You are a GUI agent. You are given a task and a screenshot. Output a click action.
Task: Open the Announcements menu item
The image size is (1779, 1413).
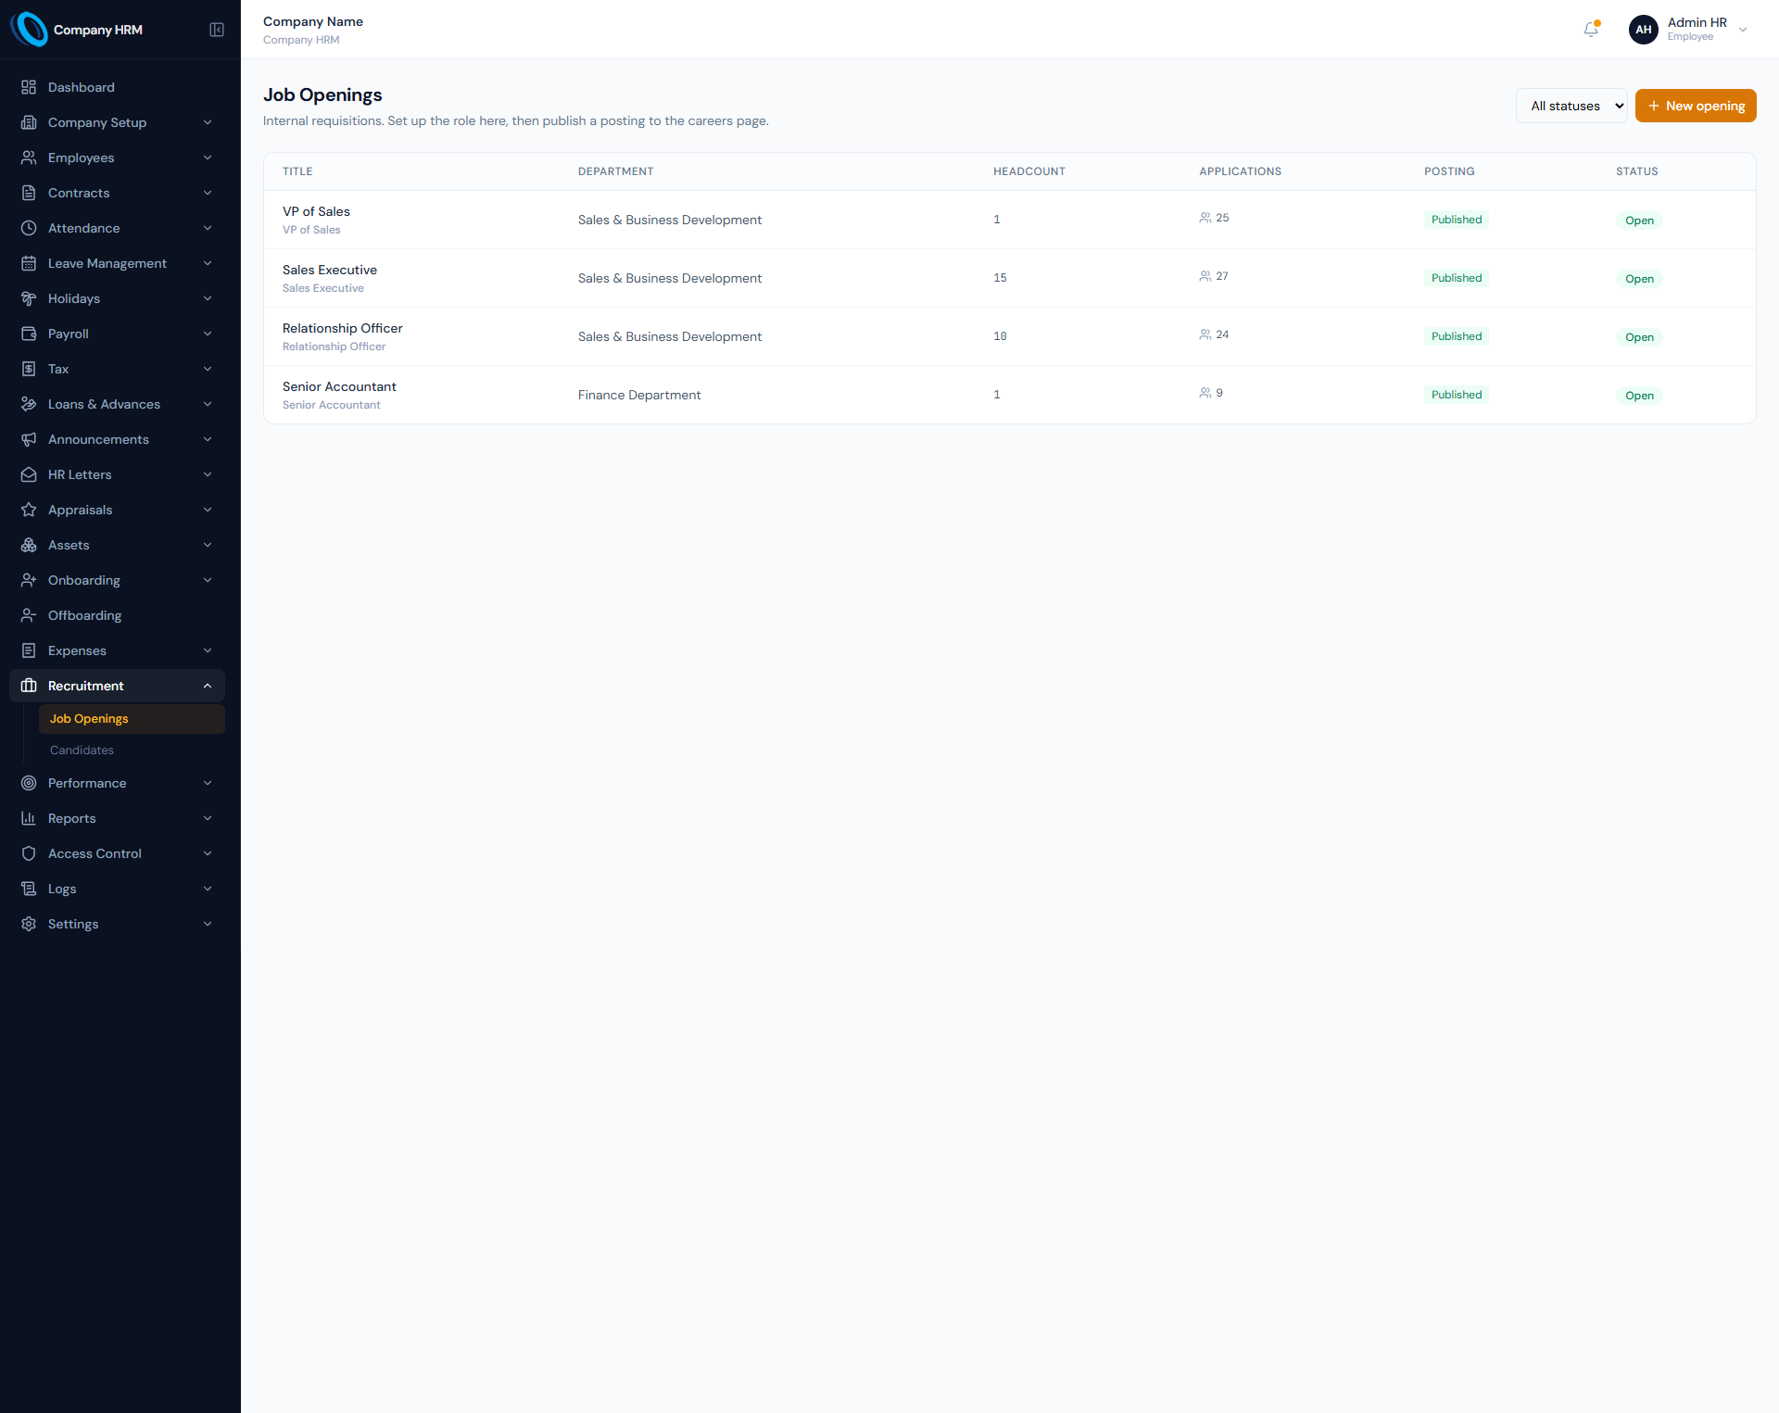117,439
